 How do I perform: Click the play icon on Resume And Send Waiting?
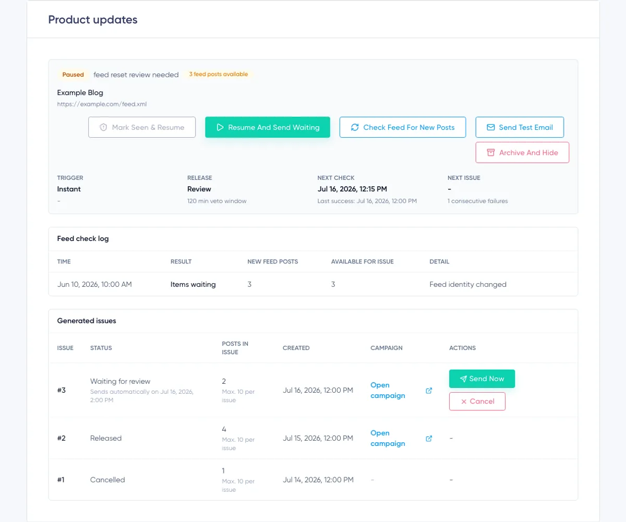(x=220, y=127)
